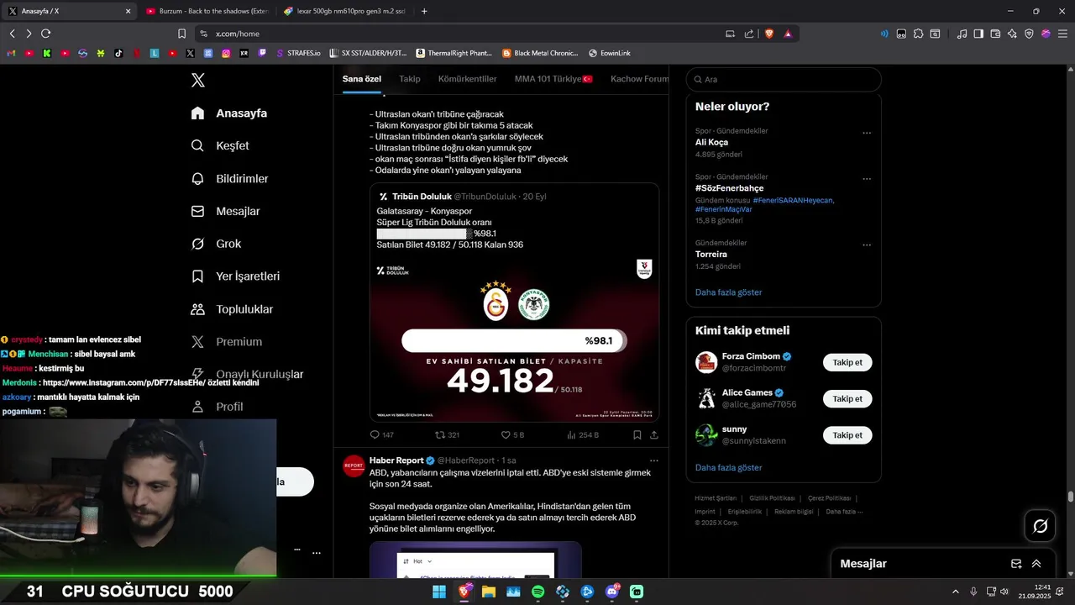Switch to the Kömürkentliler tab

coord(468,79)
